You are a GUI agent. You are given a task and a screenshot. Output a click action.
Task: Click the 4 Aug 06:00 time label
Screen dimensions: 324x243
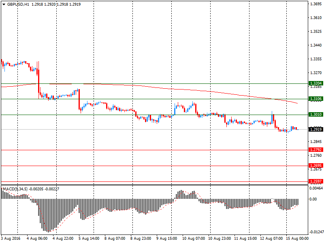[x=37, y=239]
